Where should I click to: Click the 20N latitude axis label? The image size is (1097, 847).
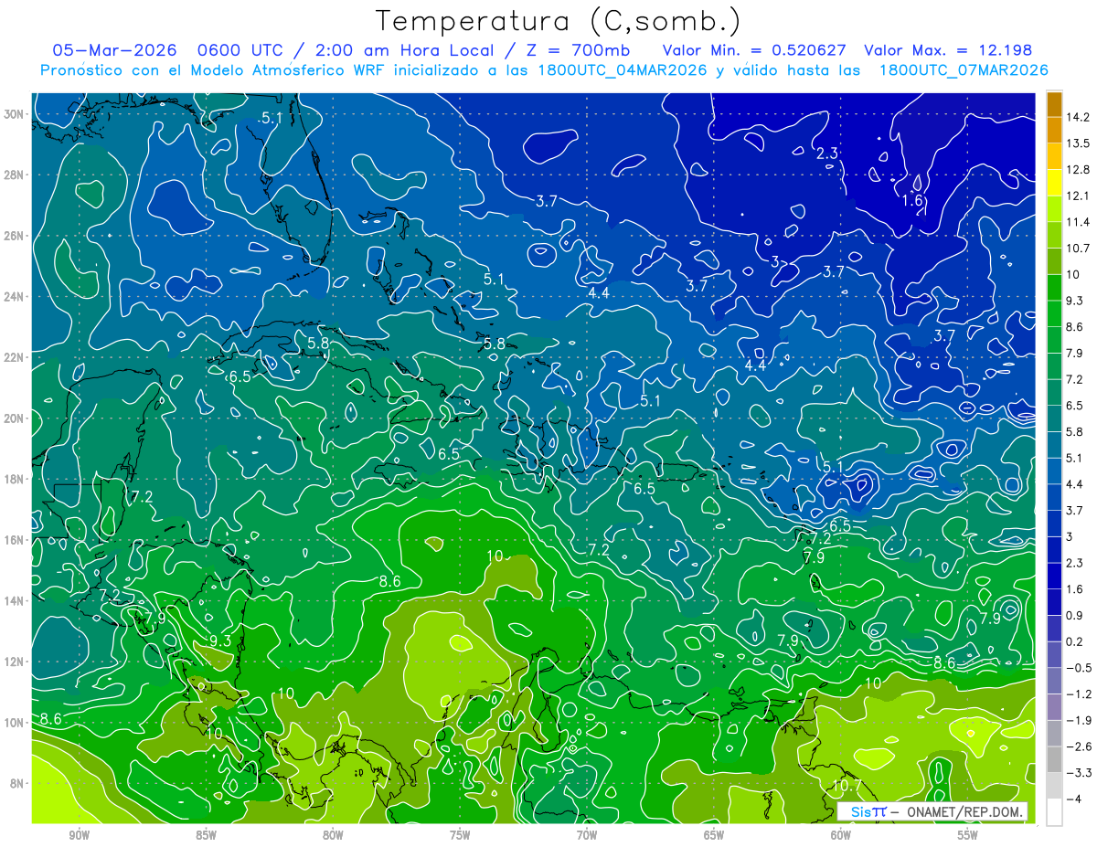pos(14,418)
